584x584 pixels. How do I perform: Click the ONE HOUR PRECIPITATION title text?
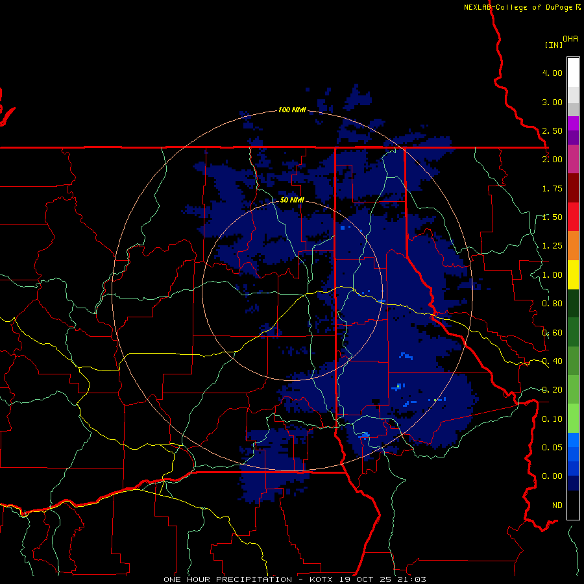pos(228,579)
